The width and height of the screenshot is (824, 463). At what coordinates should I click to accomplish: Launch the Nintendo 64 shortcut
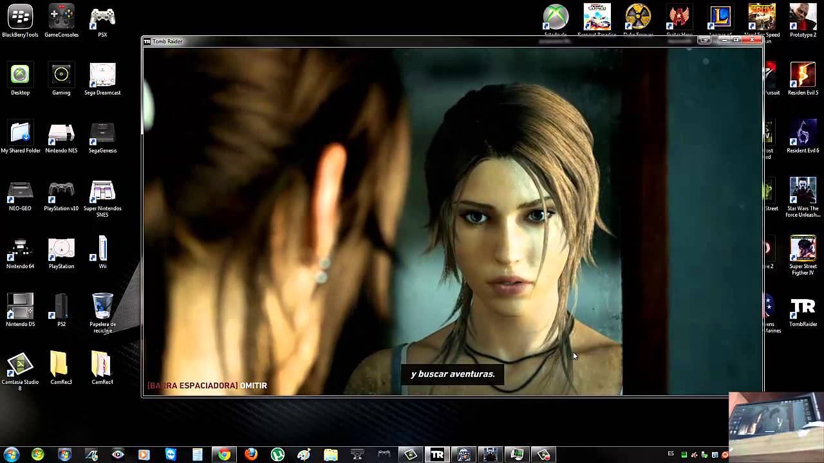20,253
